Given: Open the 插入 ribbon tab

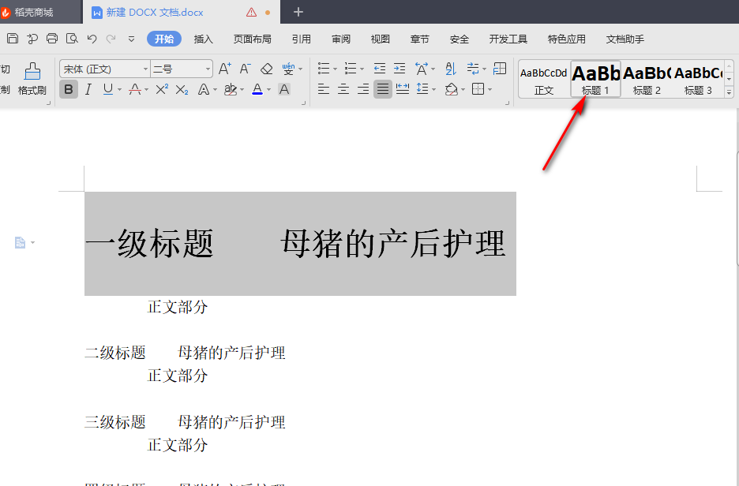Looking at the screenshot, I should coord(204,39).
